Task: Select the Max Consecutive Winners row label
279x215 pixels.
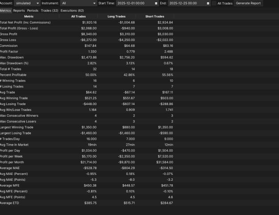Action: click(x=19, y=116)
